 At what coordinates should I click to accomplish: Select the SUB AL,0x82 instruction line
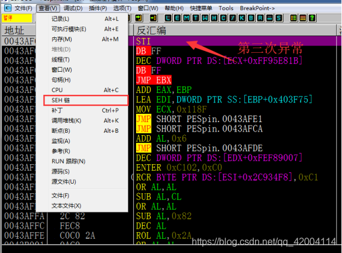[163, 216]
